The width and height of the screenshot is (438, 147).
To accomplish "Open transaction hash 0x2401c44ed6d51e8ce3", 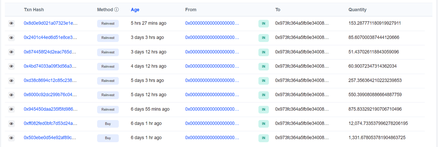I will point(50,38).
